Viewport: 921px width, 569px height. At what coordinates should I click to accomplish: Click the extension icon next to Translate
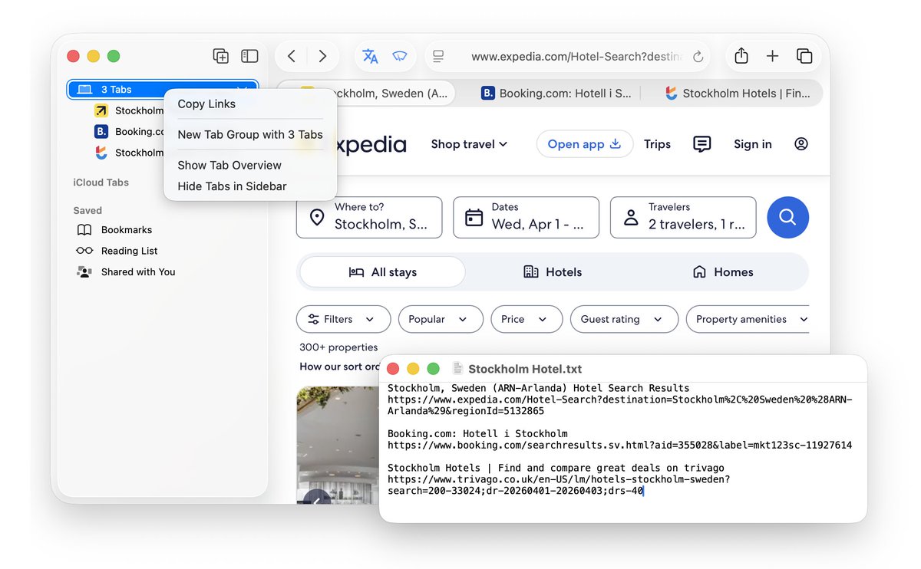click(399, 56)
